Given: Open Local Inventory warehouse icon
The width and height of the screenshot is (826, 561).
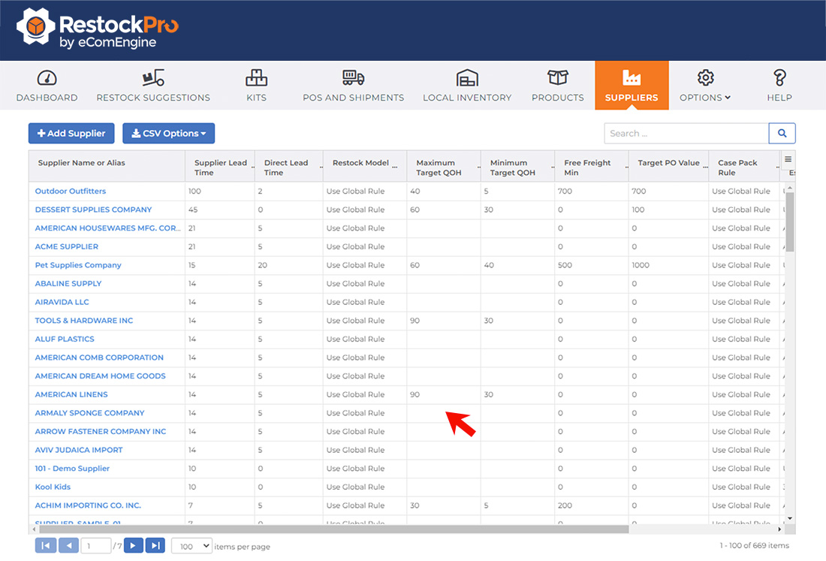Looking at the screenshot, I should [467, 78].
